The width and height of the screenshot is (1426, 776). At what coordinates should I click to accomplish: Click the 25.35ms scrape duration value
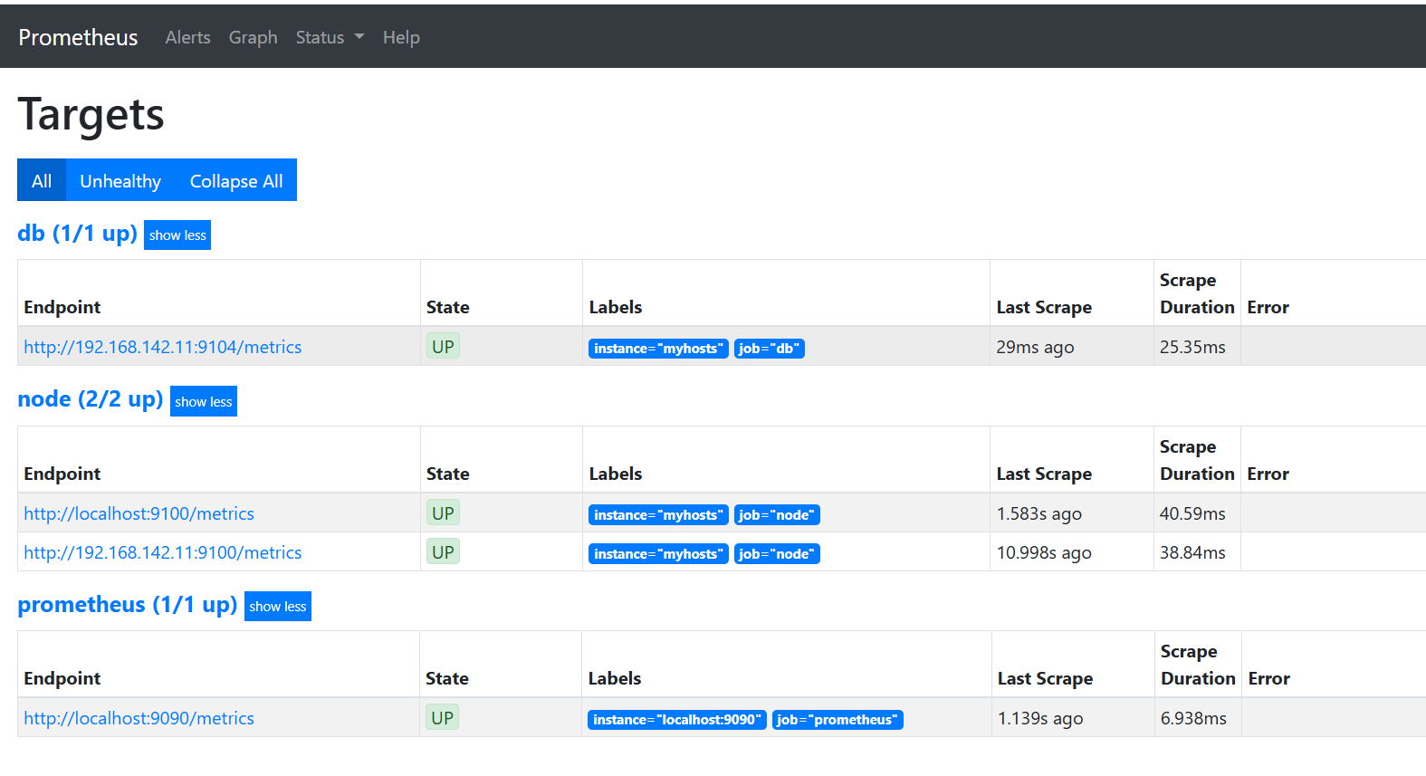1192,347
